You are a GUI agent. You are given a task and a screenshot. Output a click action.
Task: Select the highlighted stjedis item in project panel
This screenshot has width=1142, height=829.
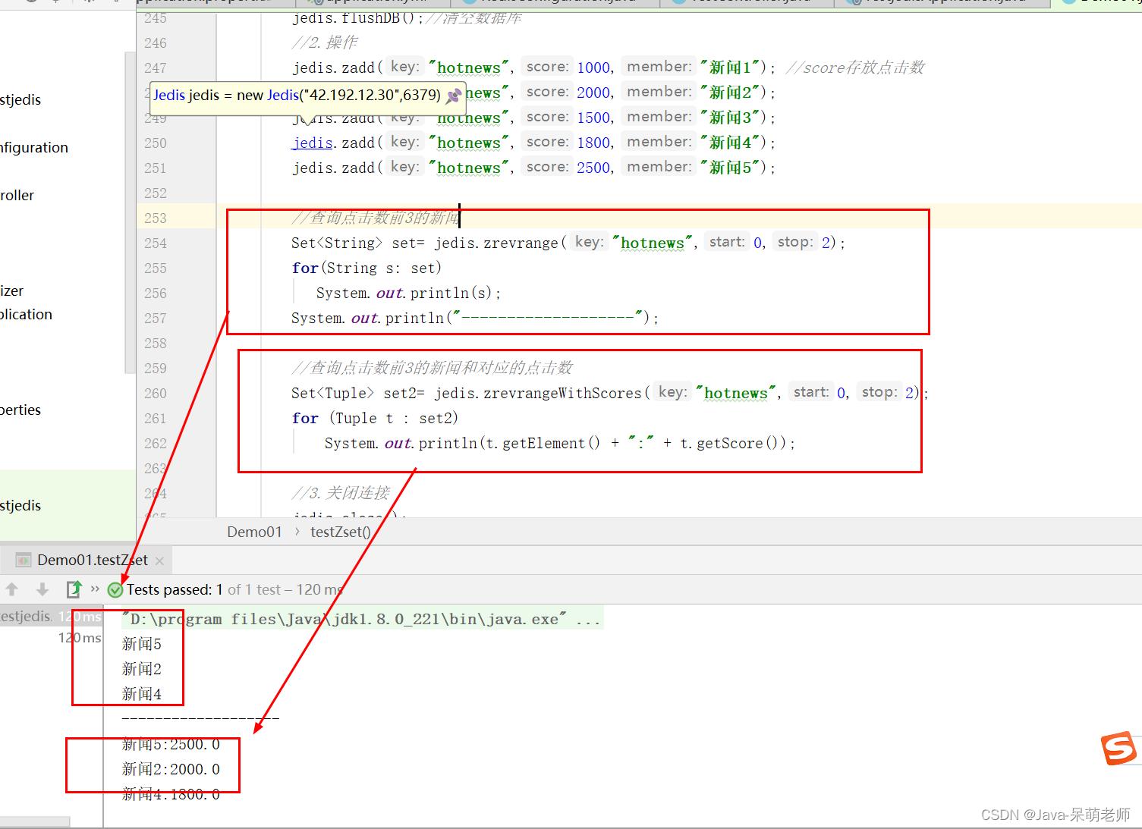coord(21,505)
